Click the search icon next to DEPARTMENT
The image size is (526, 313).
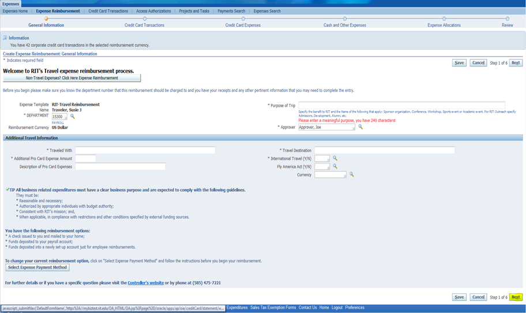73,117
